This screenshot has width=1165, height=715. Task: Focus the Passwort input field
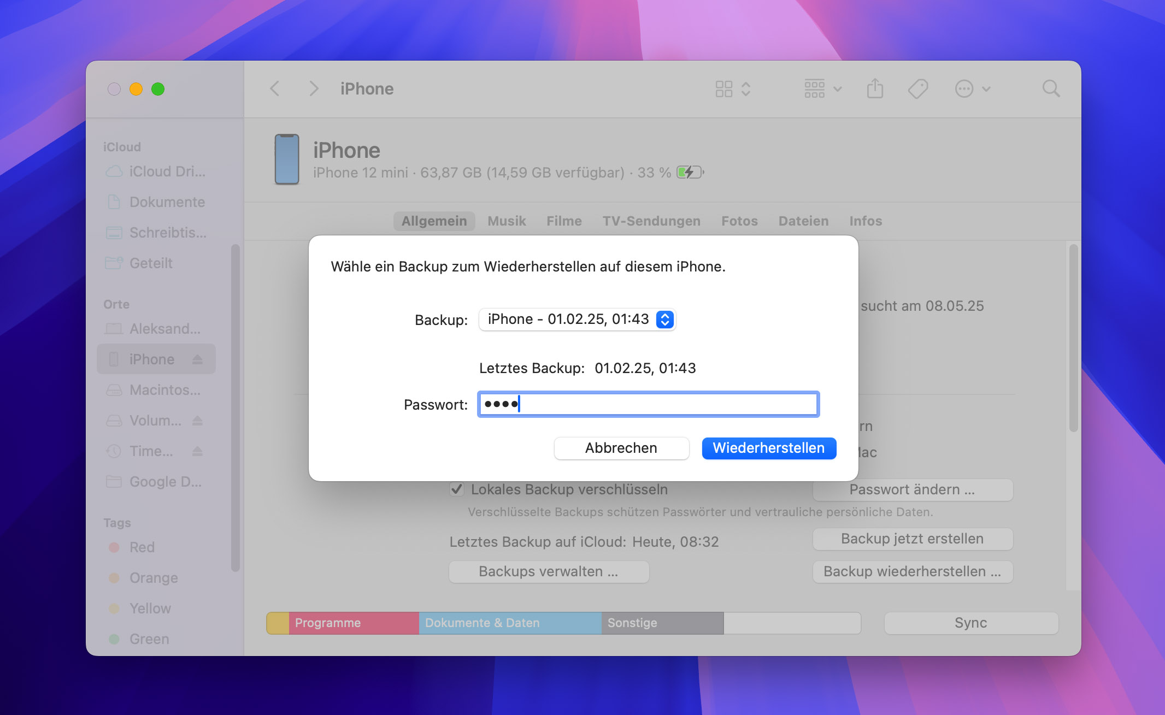tap(648, 404)
